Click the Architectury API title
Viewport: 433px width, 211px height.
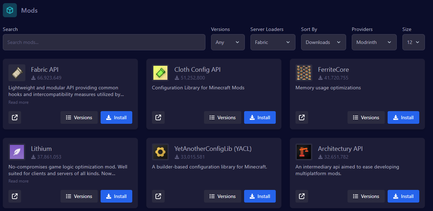(x=340, y=149)
